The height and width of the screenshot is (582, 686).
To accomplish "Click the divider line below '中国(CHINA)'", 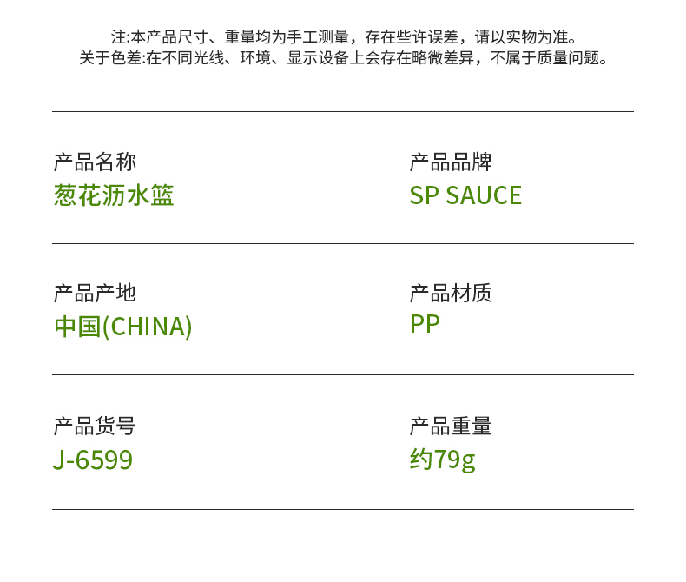I will (342, 375).
